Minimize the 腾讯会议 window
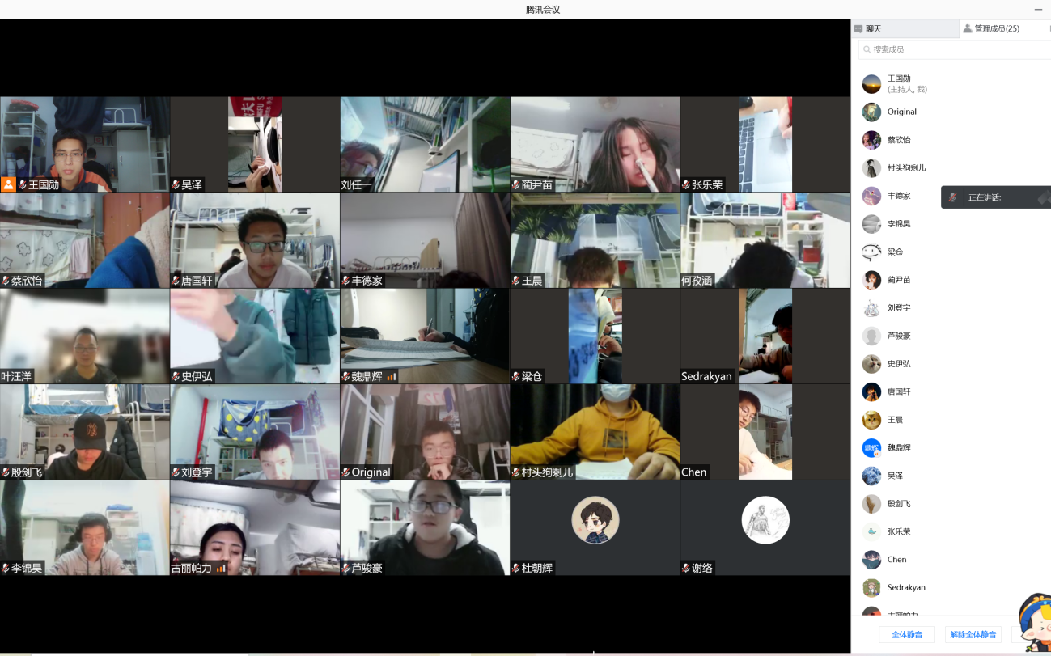The width and height of the screenshot is (1051, 656). 1038,10
